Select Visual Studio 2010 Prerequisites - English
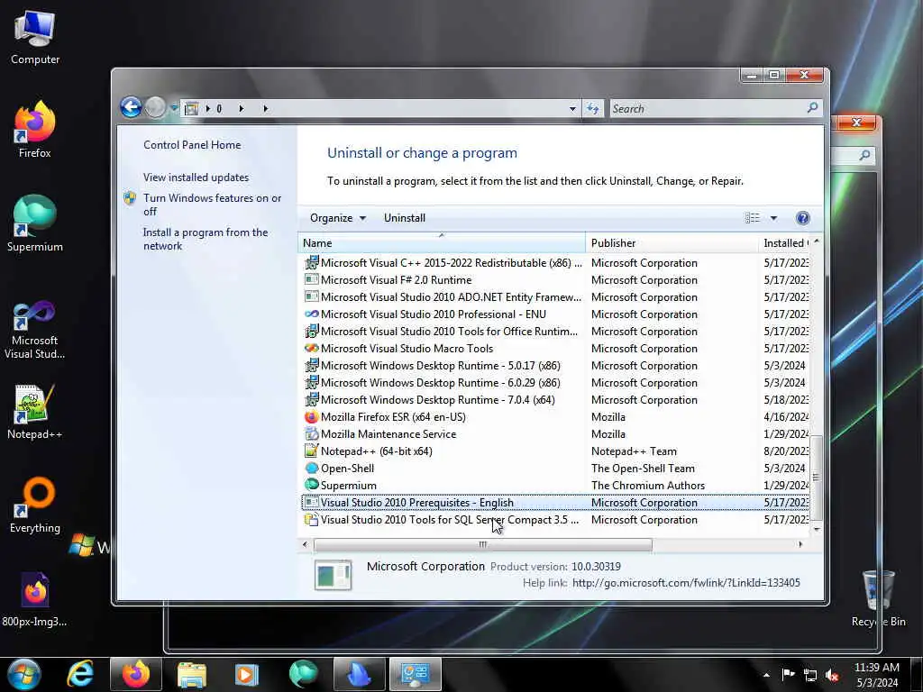 [x=555, y=503]
